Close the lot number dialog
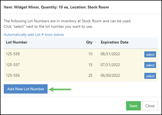The height and width of the screenshot is (115, 162). click(x=150, y=106)
